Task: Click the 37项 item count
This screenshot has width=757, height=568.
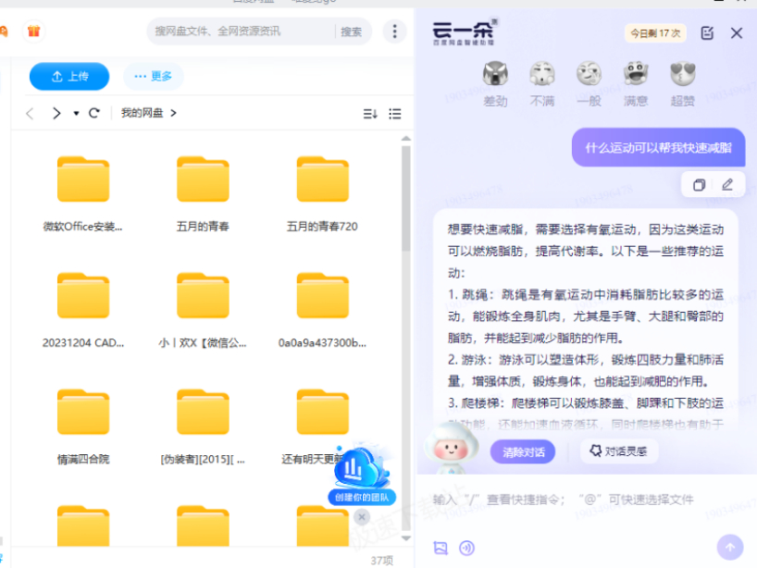Action: coord(381,560)
